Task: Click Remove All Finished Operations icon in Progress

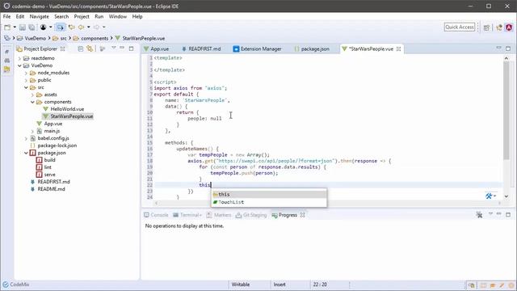Action: 479,215
